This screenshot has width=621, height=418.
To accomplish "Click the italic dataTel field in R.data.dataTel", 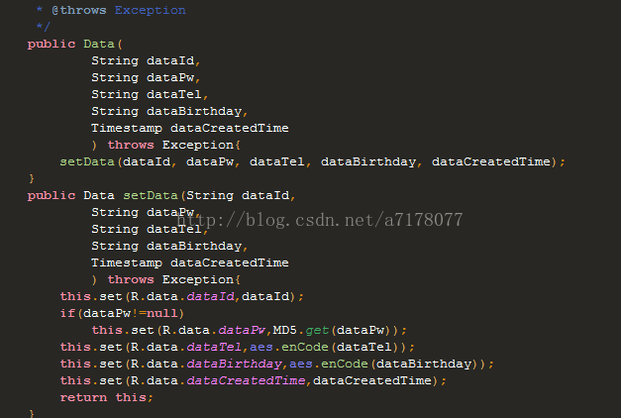I will tap(214, 347).
